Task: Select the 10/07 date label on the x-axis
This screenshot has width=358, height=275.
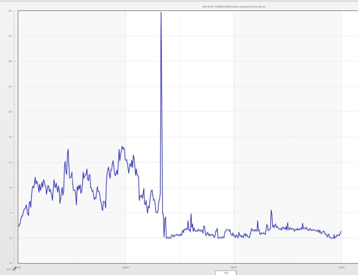Action: (x=341, y=267)
